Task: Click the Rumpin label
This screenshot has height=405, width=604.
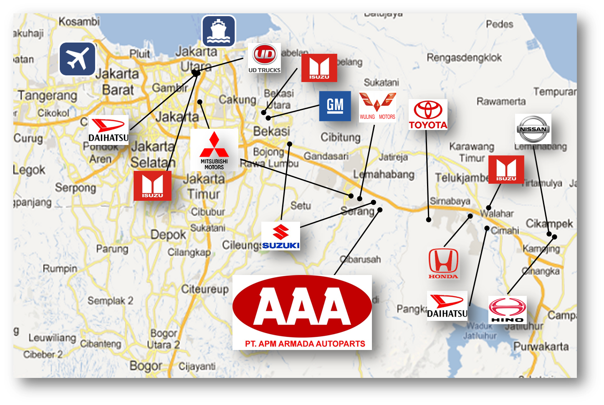Action: 60,269
